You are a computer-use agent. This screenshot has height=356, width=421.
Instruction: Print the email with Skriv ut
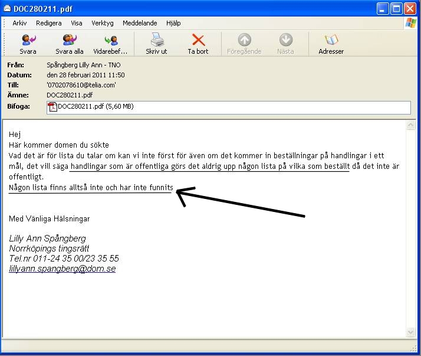(x=156, y=44)
